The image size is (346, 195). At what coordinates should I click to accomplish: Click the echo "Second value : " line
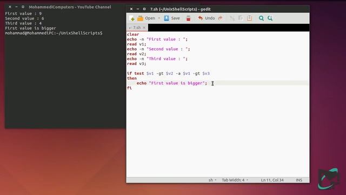158,49
